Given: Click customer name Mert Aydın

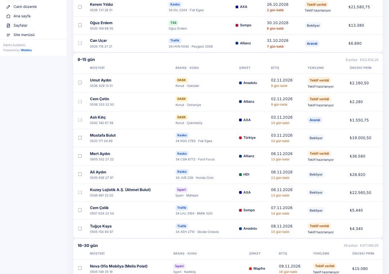Looking at the screenshot, I should [x=100, y=154].
